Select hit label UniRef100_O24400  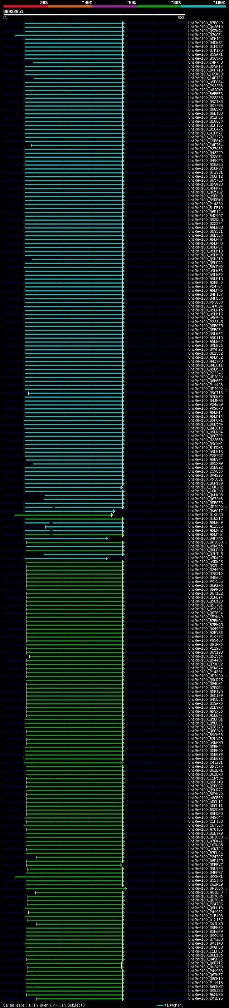click(x=205, y=570)
